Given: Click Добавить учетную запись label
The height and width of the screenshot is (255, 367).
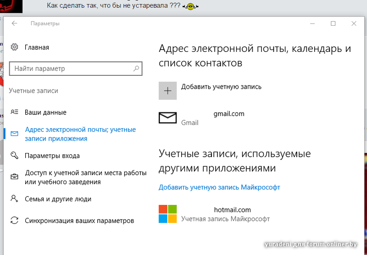Looking at the screenshot, I should pyautogui.click(x=221, y=87).
